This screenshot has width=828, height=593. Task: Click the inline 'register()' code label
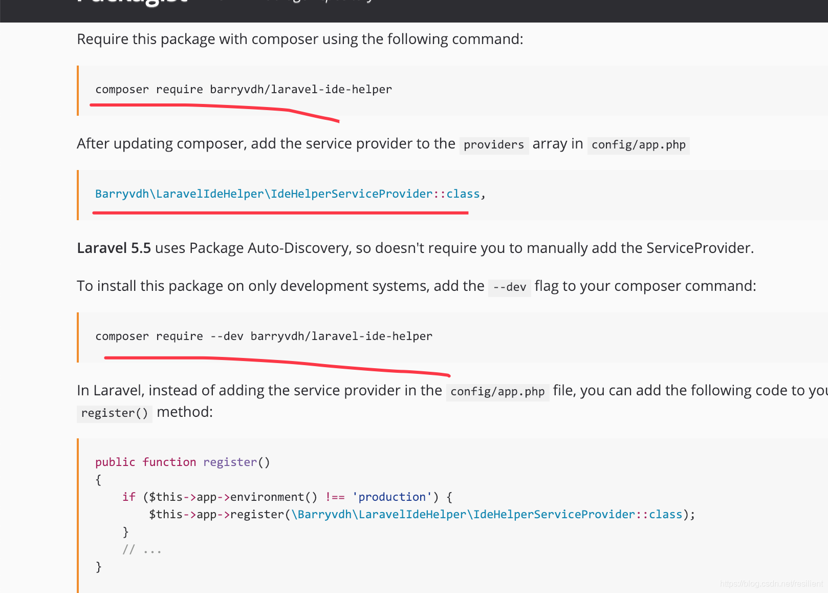pos(115,413)
